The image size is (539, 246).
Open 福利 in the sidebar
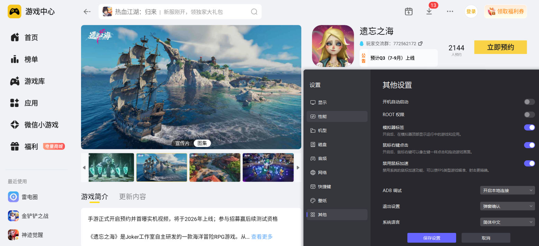(x=24, y=147)
